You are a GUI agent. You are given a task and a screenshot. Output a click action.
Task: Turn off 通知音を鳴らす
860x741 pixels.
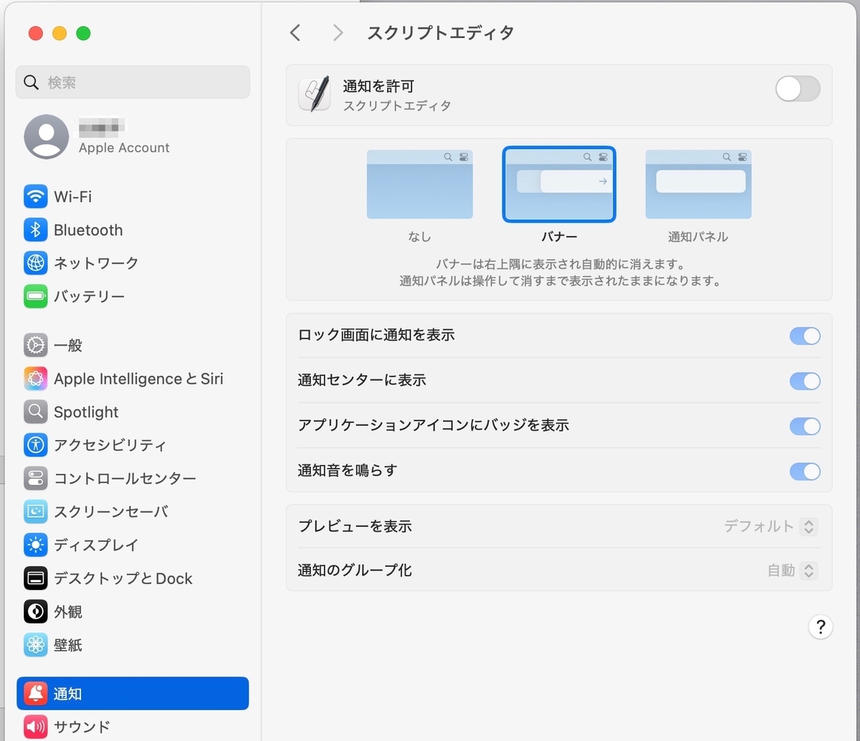pos(805,471)
